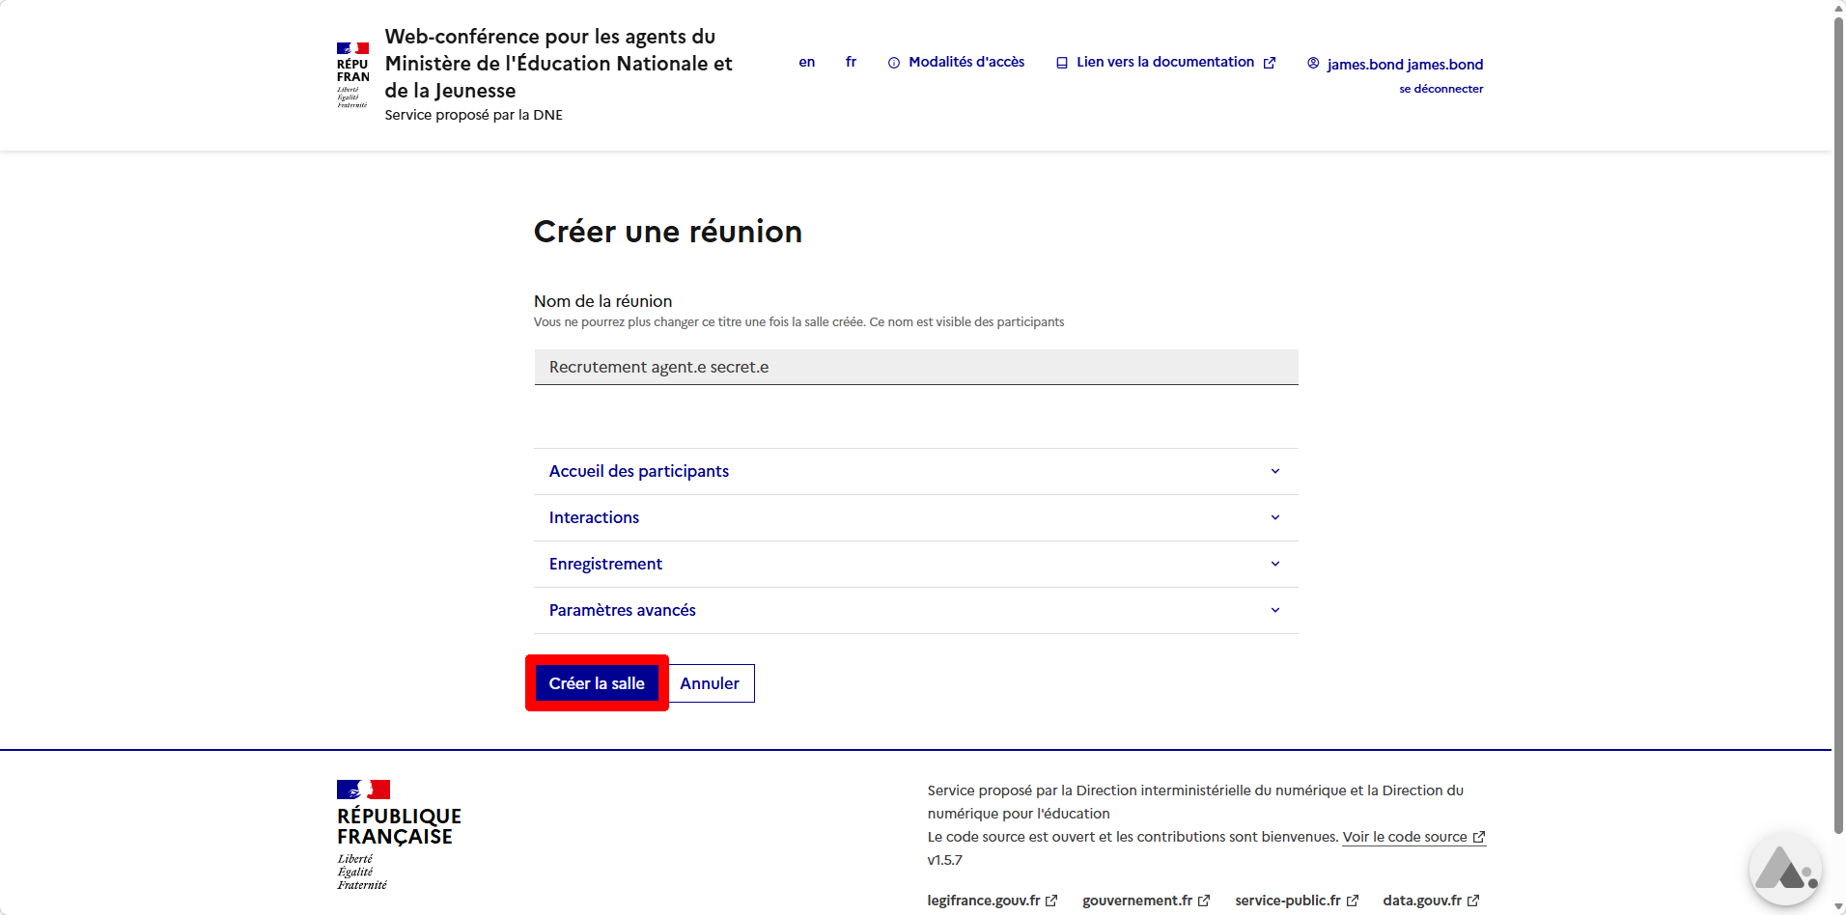Click the Créer une réunion heading

point(668,232)
